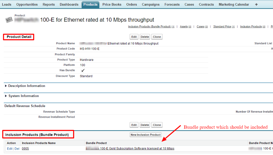This screenshot has width=273, height=155.
Task: Open the plus tab for more tabs
Action: tap(256, 4)
